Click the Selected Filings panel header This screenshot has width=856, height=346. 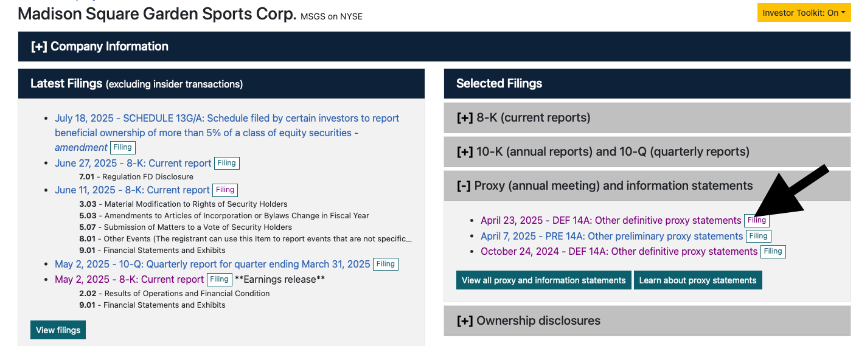coord(647,83)
